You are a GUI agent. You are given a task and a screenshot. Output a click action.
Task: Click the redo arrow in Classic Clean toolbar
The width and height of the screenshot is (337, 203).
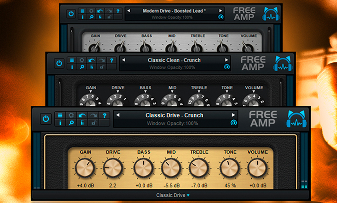[x=101, y=60]
